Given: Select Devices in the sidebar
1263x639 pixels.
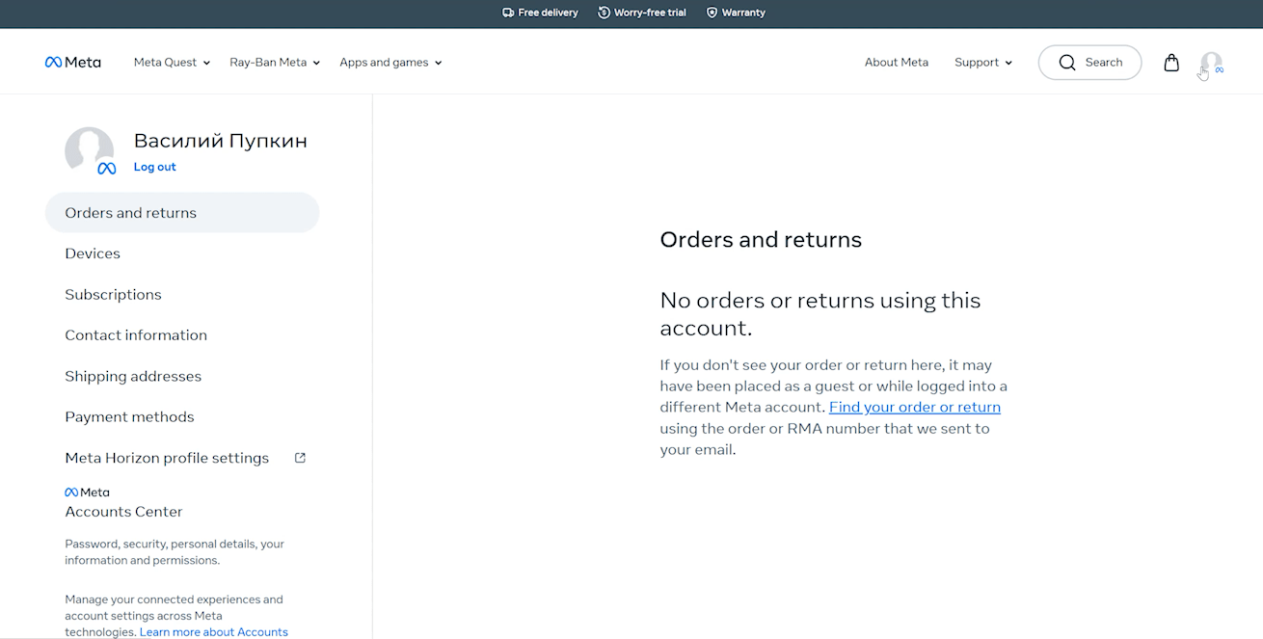Looking at the screenshot, I should (x=93, y=253).
